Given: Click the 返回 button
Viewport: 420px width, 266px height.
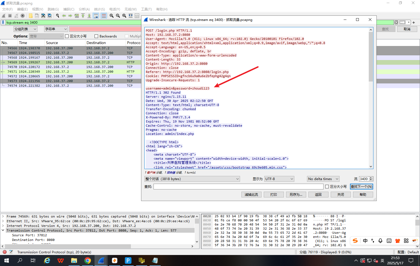Looking at the screenshot, I should (x=318, y=195).
